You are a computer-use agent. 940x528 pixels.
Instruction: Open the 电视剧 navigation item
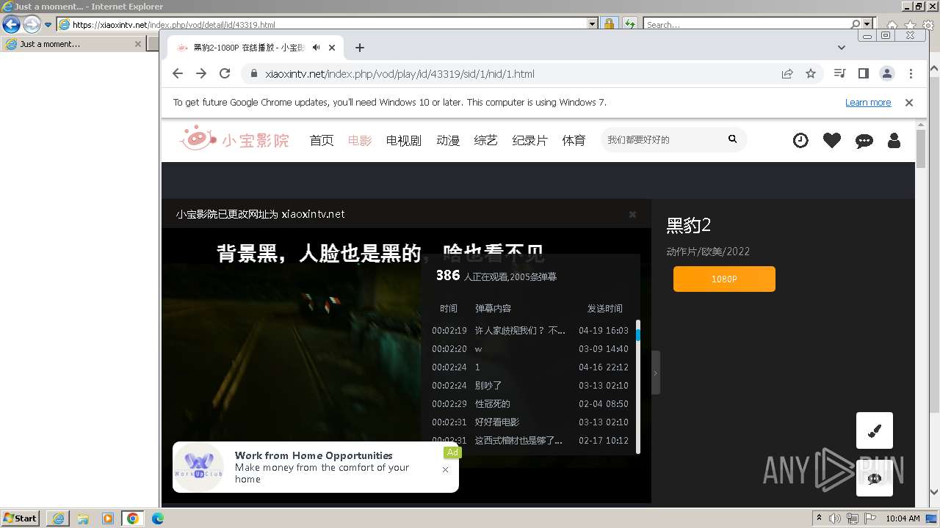pos(404,140)
